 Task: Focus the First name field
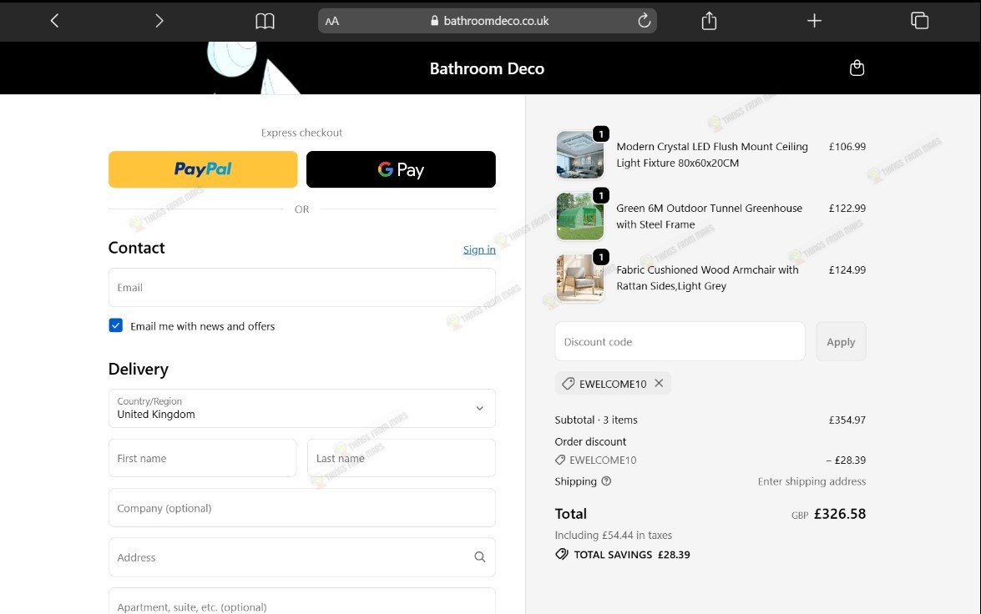(203, 458)
